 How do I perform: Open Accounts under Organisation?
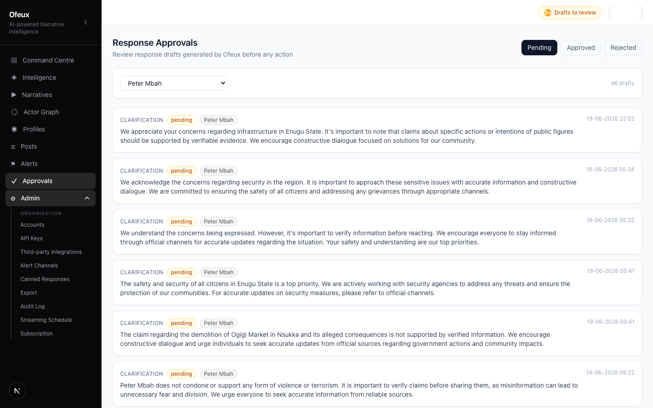pyautogui.click(x=32, y=225)
